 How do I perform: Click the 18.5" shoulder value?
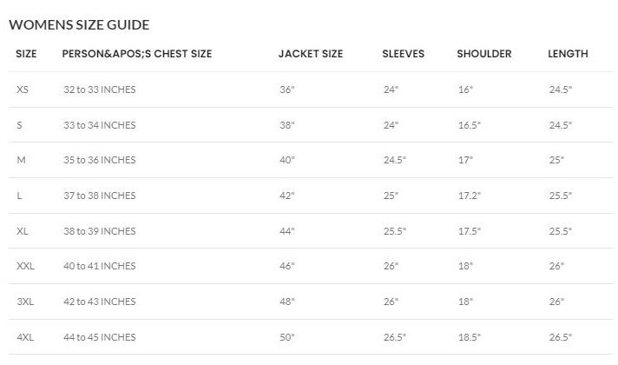tap(469, 336)
